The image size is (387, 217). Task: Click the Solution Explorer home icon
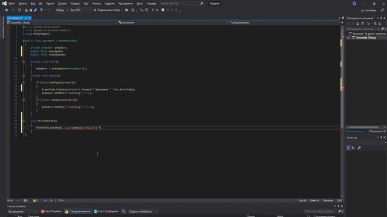[x=357, y=24]
